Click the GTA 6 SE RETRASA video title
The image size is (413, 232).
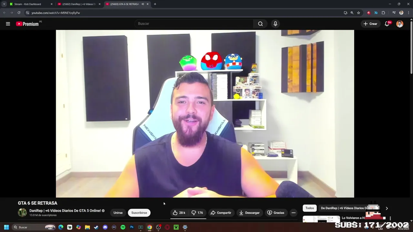point(37,203)
